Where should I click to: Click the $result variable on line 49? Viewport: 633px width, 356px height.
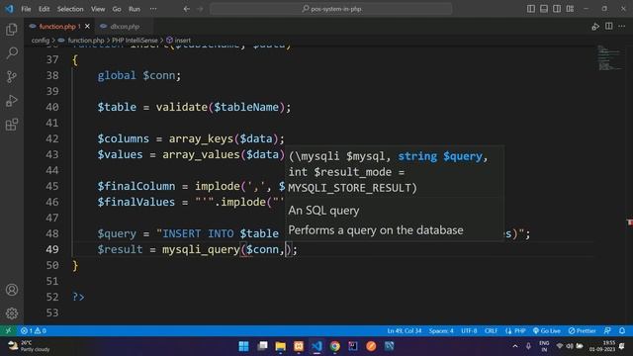pos(120,249)
